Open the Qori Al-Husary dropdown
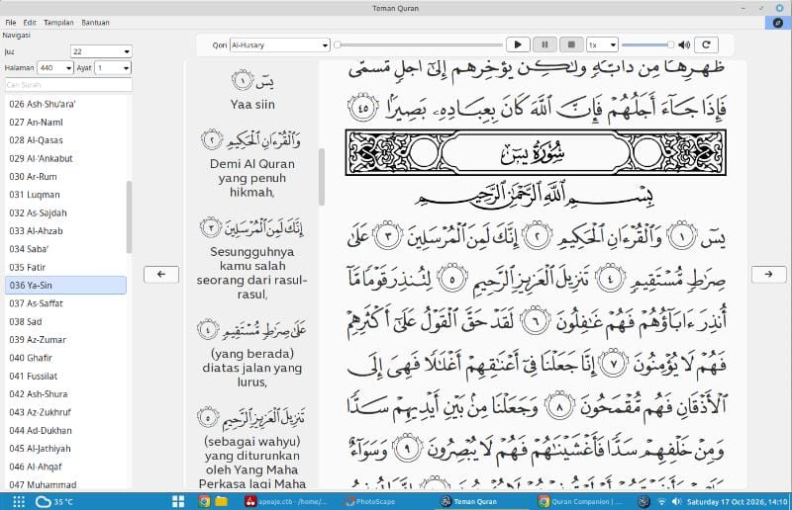This screenshot has width=792, height=510. (x=280, y=44)
